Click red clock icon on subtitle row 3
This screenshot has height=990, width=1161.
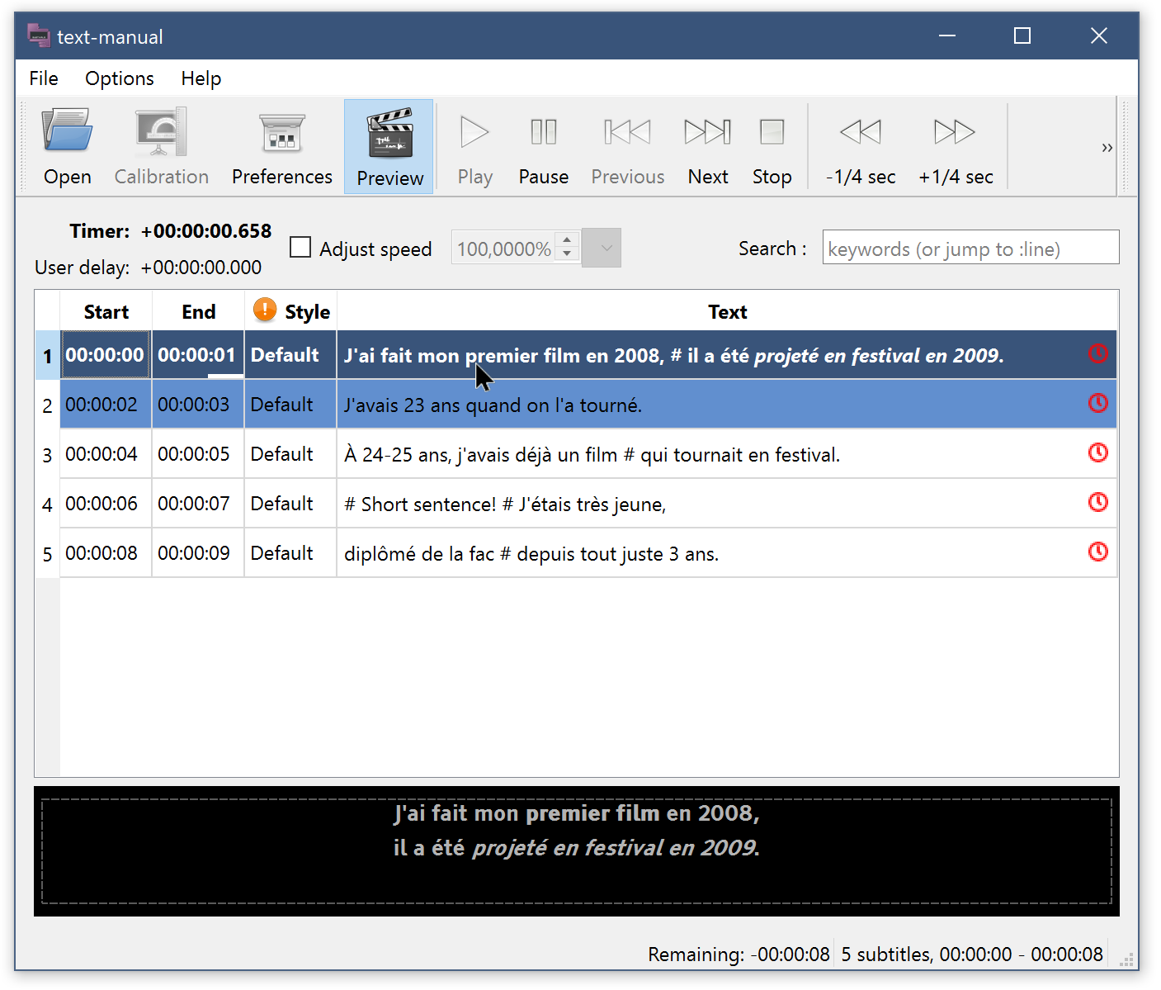pyautogui.click(x=1098, y=452)
